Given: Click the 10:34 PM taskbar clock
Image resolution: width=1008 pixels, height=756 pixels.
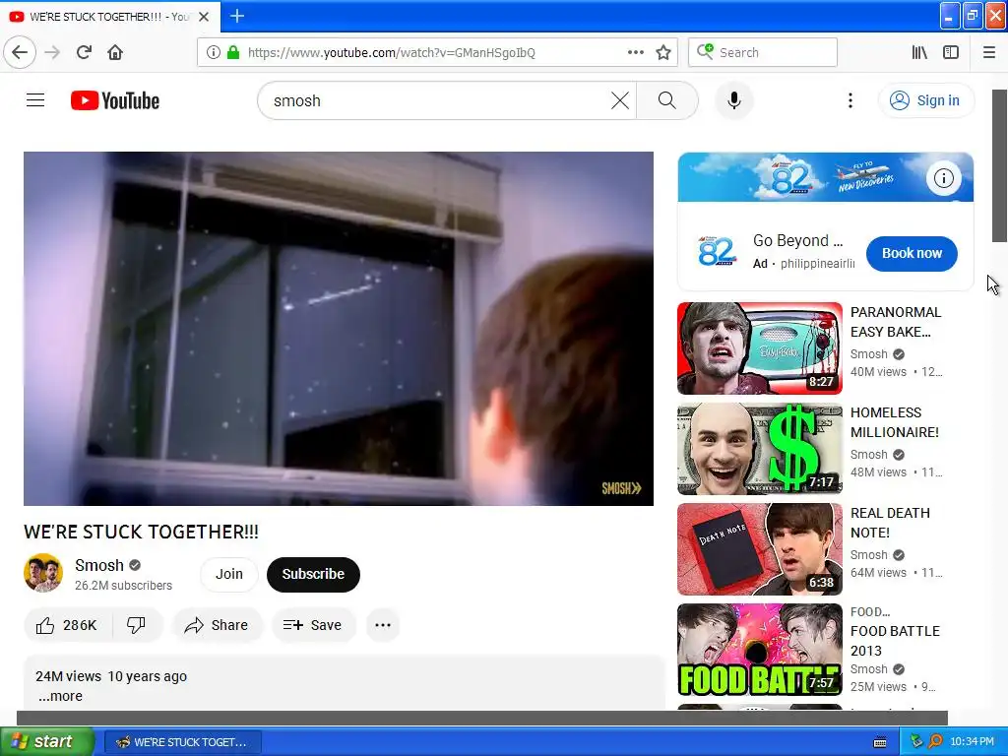Looking at the screenshot, I should coord(972,742).
